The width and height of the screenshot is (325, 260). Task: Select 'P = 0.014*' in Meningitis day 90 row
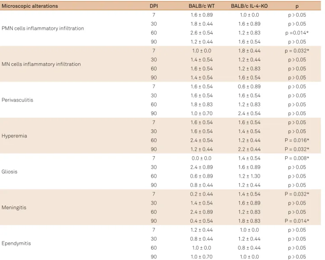click(x=297, y=221)
